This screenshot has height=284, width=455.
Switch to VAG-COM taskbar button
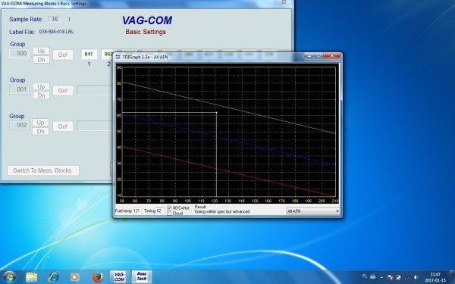(x=119, y=276)
